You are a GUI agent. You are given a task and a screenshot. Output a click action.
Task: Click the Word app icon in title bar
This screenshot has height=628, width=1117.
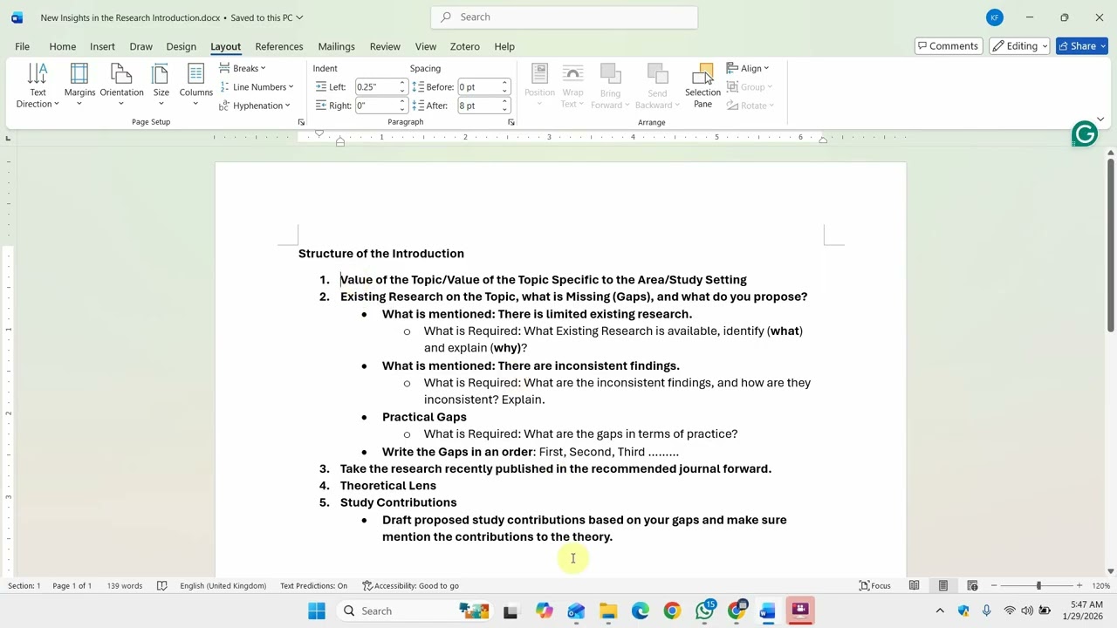pyautogui.click(x=17, y=17)
